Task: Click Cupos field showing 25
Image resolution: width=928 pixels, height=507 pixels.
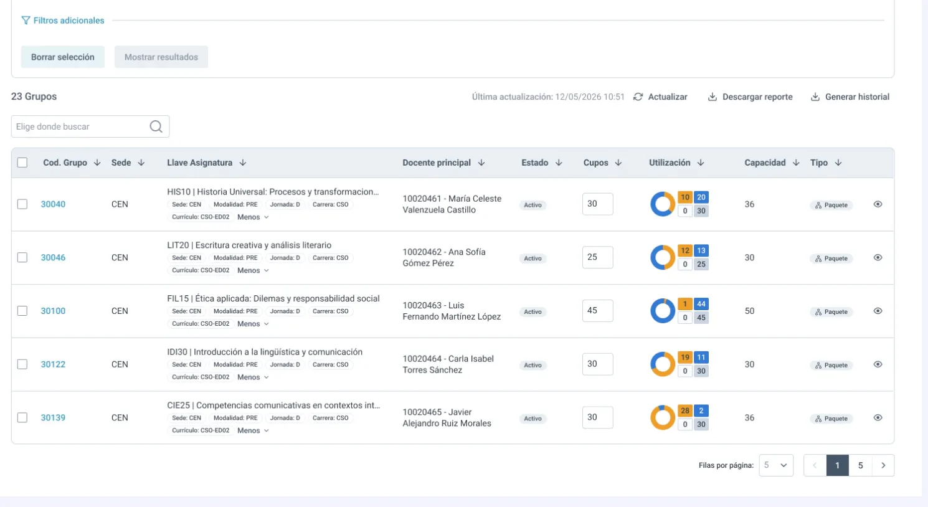Action: point(597,257)
